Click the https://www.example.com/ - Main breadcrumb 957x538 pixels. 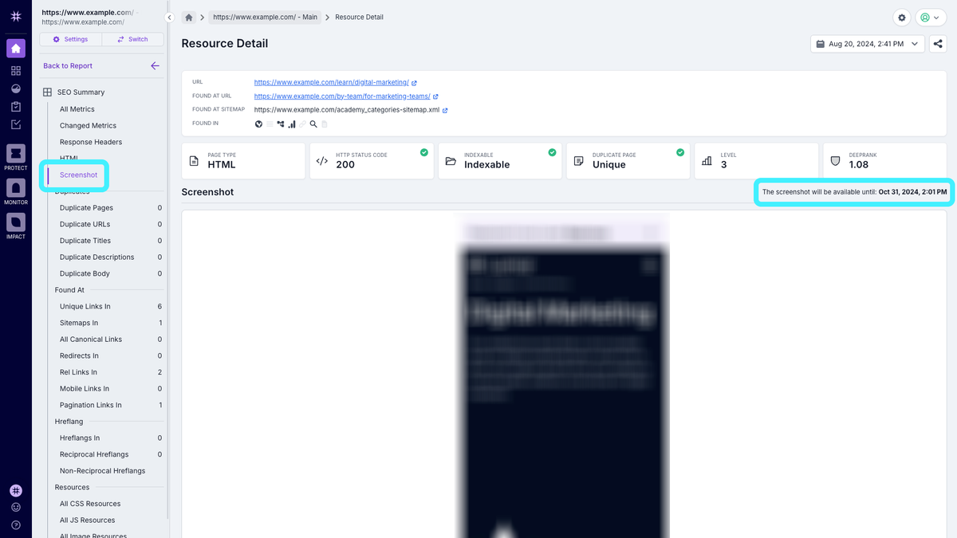tap(265, 17)
